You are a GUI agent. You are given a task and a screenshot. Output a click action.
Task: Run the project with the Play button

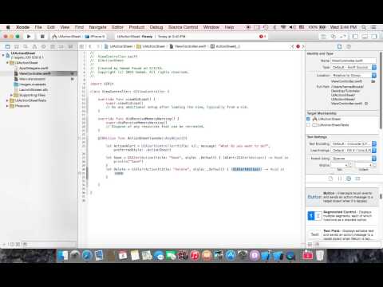tap(29, 37)
